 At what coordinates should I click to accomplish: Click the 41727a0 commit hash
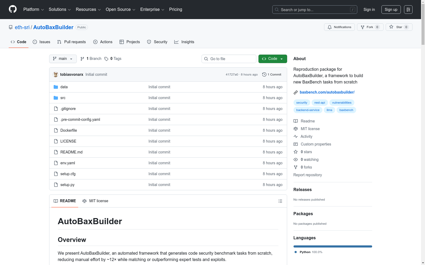click(232, 74)
